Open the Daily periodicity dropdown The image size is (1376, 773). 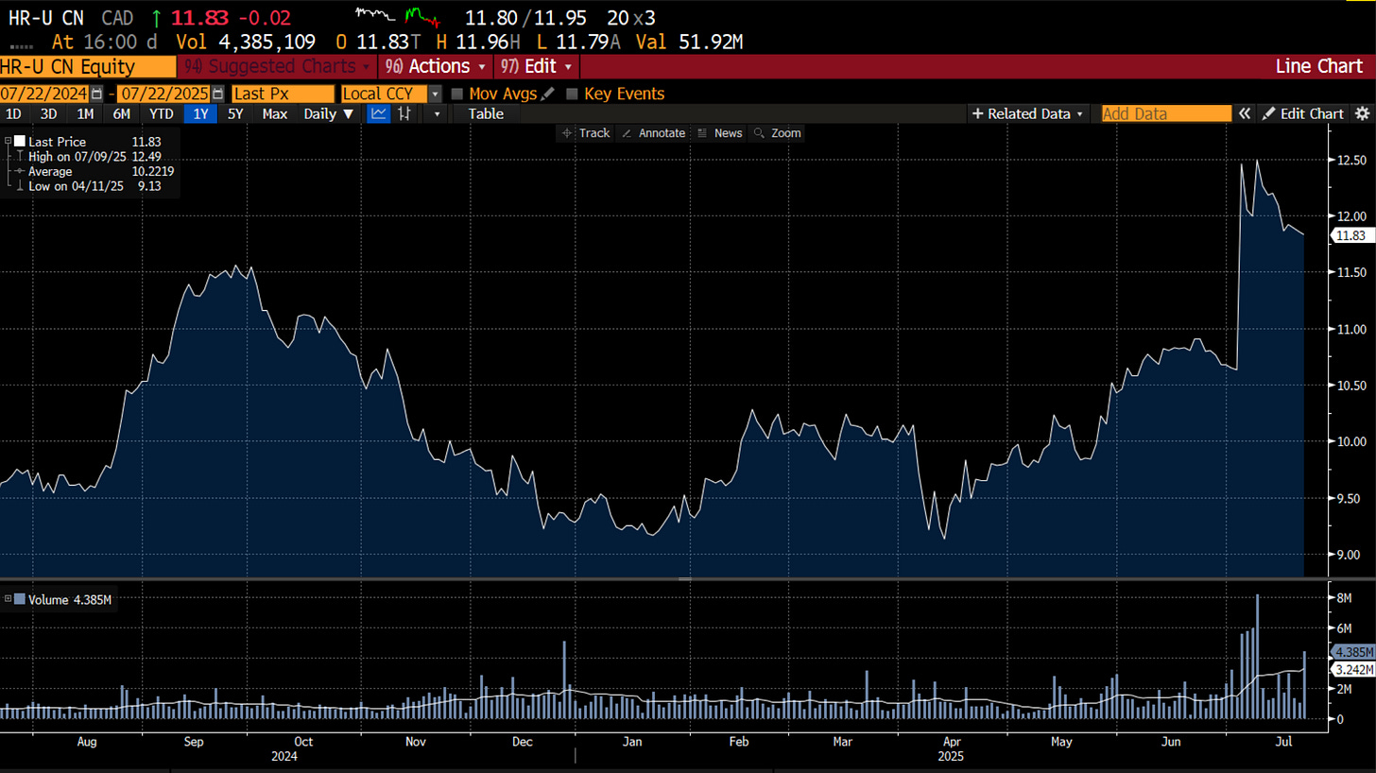pyautogui.click(x=329, y=113)
